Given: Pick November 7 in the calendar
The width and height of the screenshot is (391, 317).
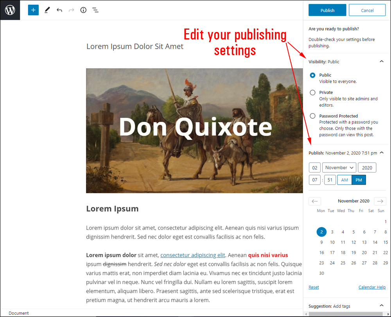Looking at the screenshot, I should (x=375, y=232).
